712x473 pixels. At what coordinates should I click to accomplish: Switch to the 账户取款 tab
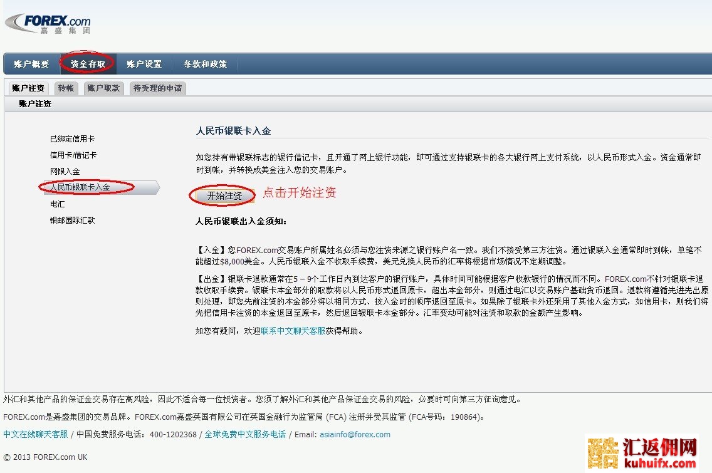(103, 88)
